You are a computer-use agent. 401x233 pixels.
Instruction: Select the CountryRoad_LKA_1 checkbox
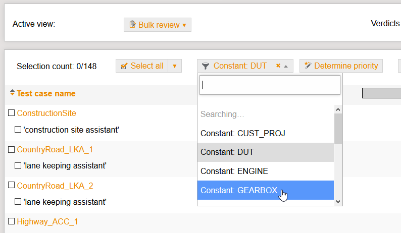tap(11, 149)
